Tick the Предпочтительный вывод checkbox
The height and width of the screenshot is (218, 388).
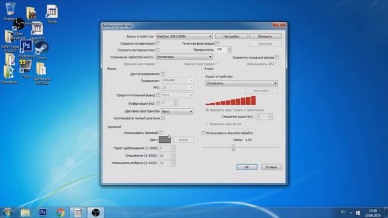pyautogui.click(x=158, y=95)
